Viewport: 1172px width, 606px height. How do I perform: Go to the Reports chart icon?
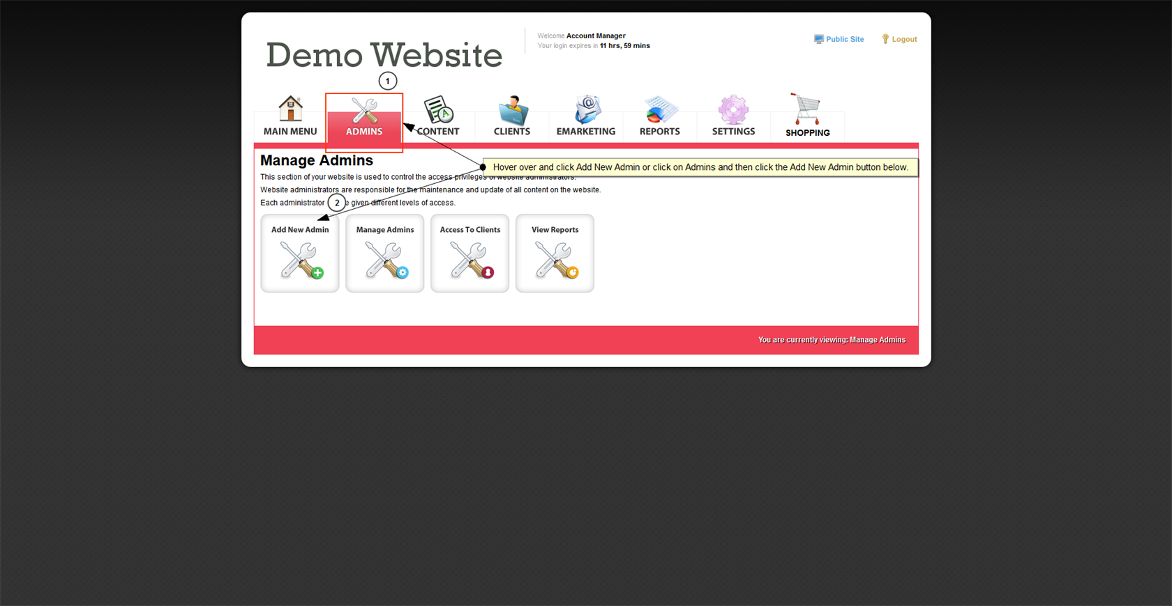[x=659, y=111]
